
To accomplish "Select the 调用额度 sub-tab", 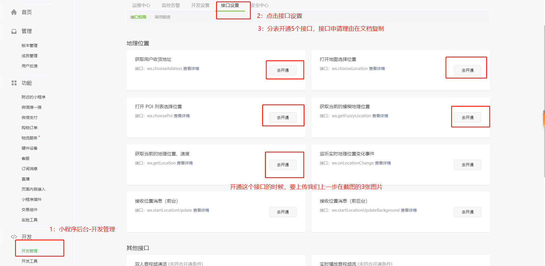I will coord(163,17).
